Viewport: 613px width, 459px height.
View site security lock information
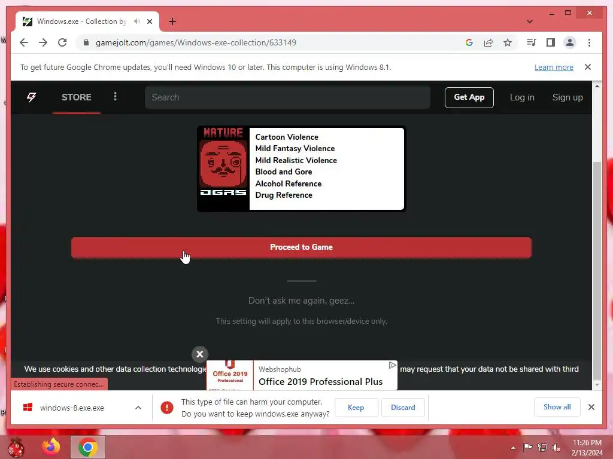(x=86, y=42)
